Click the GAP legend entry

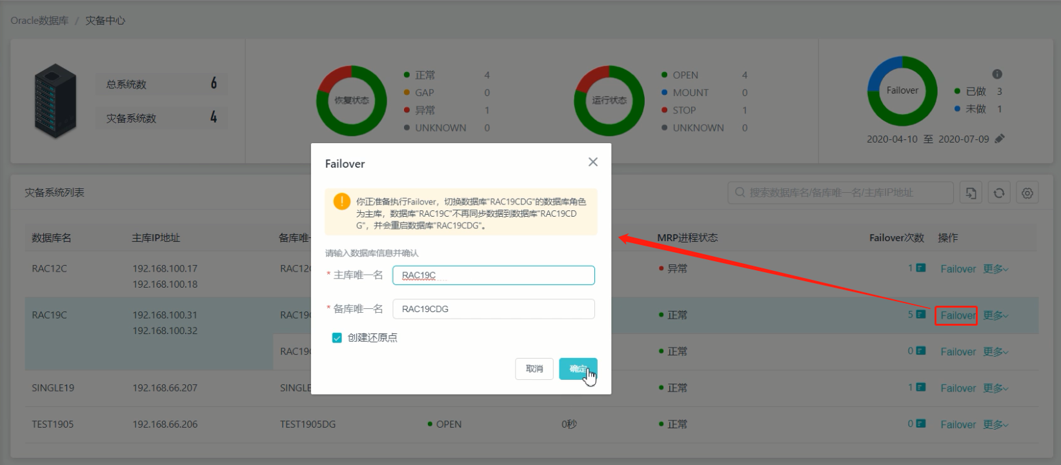tap(419, 93)
